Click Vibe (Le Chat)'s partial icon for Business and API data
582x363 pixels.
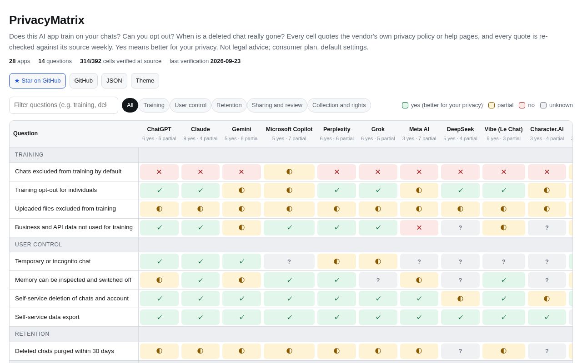click(504, 228)
